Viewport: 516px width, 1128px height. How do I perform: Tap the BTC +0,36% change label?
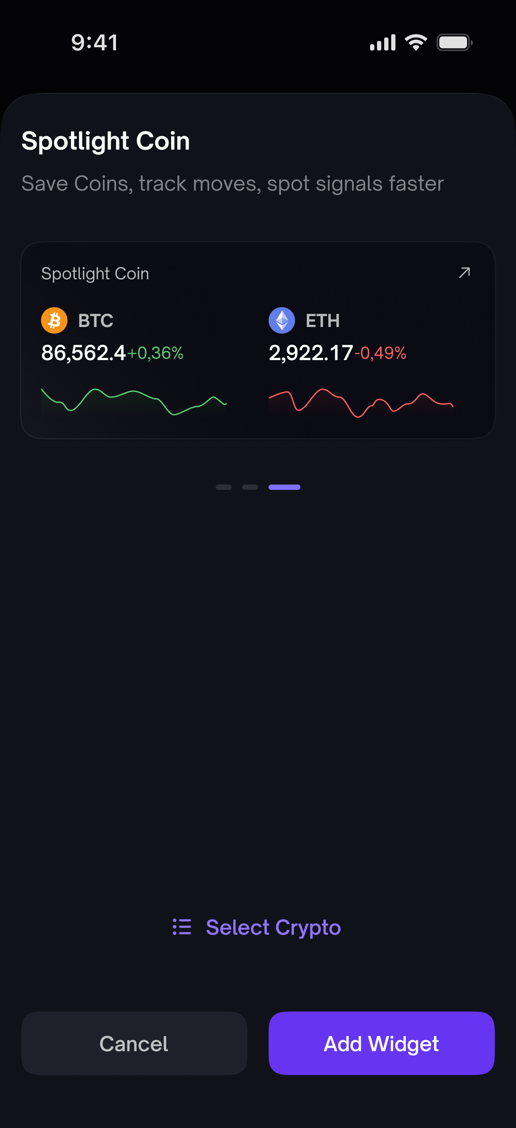pos(155,353)
